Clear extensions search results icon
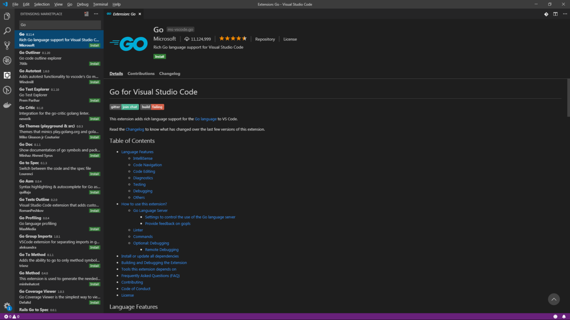This screenshot has height=320, width=570. click(x=86, y=14)
